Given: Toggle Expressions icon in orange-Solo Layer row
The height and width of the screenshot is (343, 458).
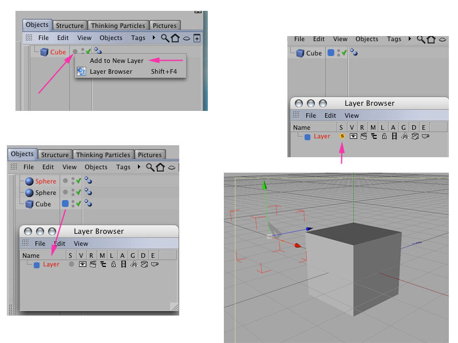Looking at the screenshot, I should [425, 136].
